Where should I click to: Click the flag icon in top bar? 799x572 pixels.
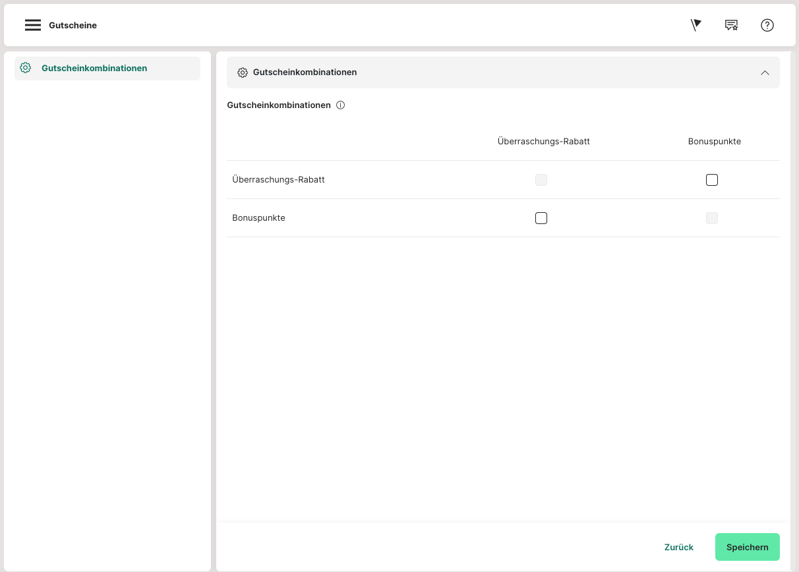pyautogui.click(x=695, y=25)
